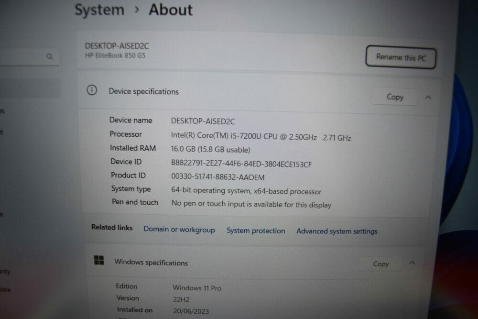Select the Product ID value 00330-51741-88632-AAOEM

tap(217, 177)
